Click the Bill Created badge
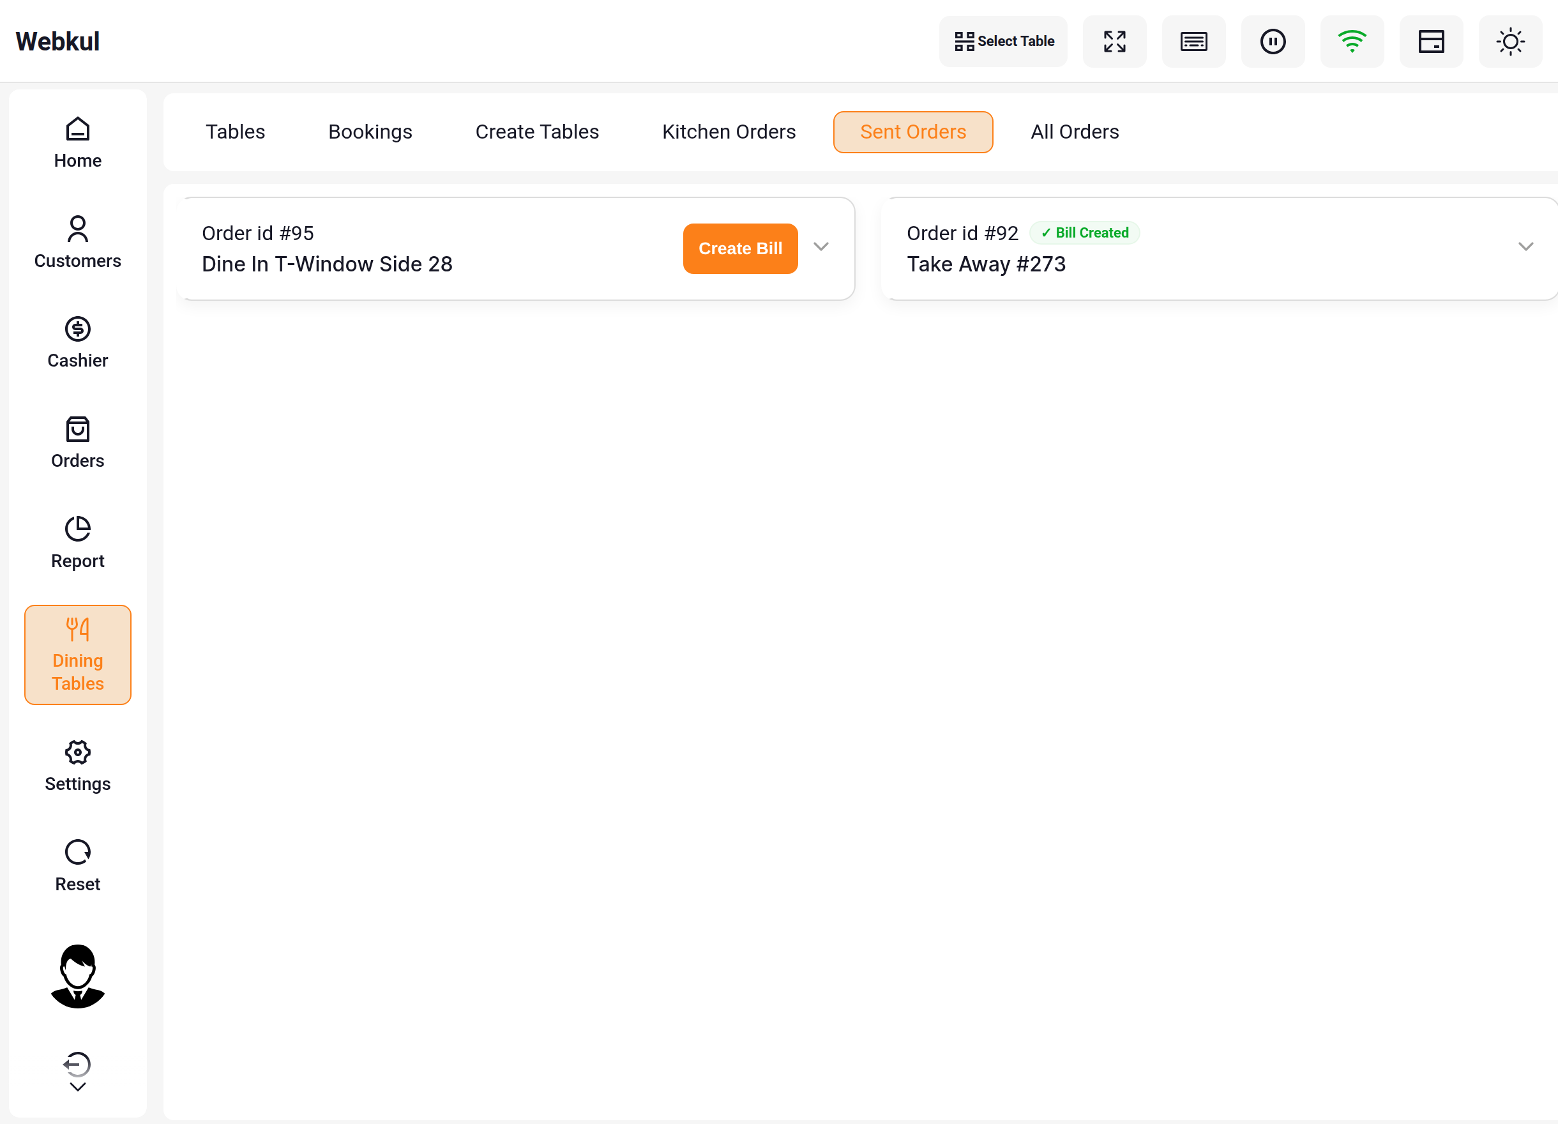The image size is (1558, 1124). coord(1085,233)
